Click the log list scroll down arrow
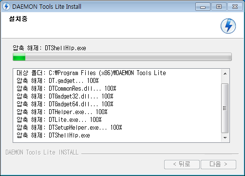This screenshot has height=176, width=245. [x=225, y=138]
